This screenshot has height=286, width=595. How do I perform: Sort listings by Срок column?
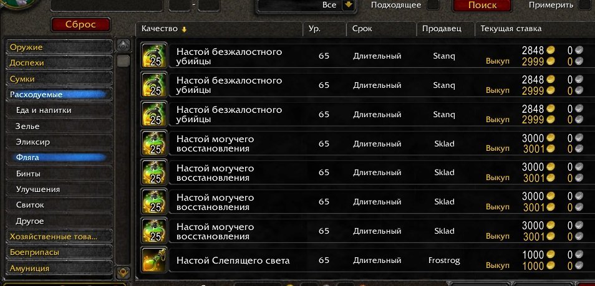381,29
